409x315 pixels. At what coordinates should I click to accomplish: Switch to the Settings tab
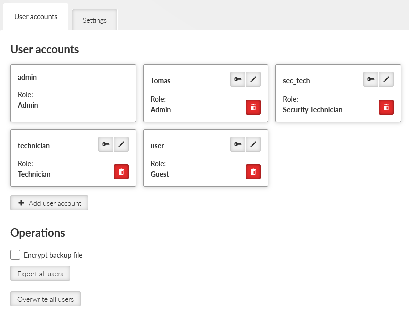95,20
